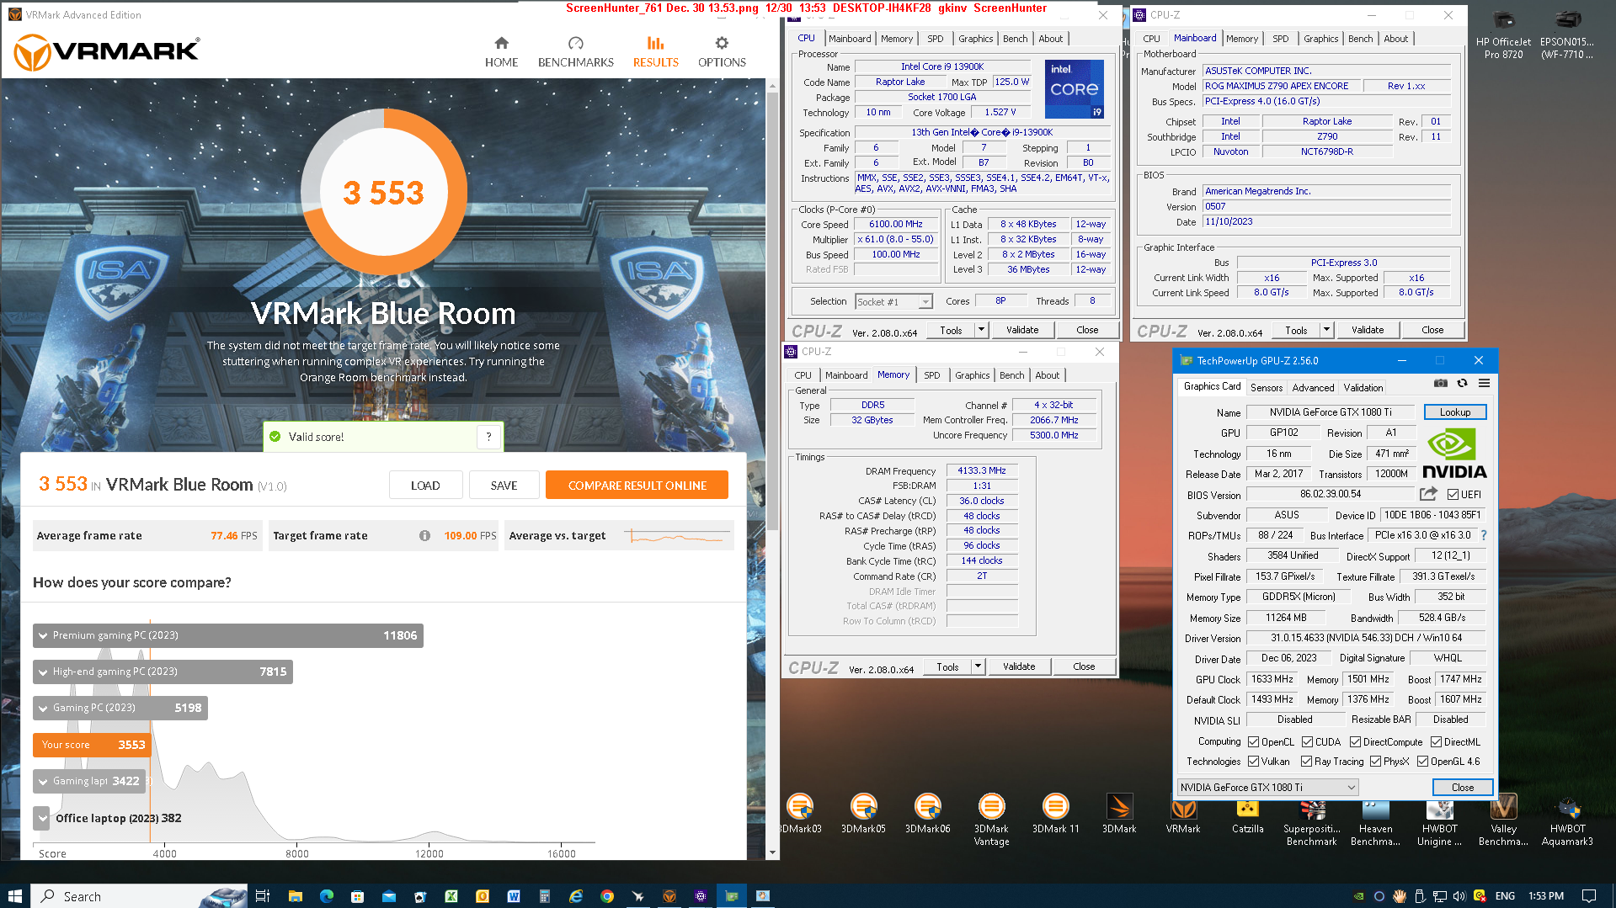The width and height of the screenshot is (1616, 908).
Task: Open Google Chrome from the taskbar
Action: pyautogui.click(x=606, y=895)
